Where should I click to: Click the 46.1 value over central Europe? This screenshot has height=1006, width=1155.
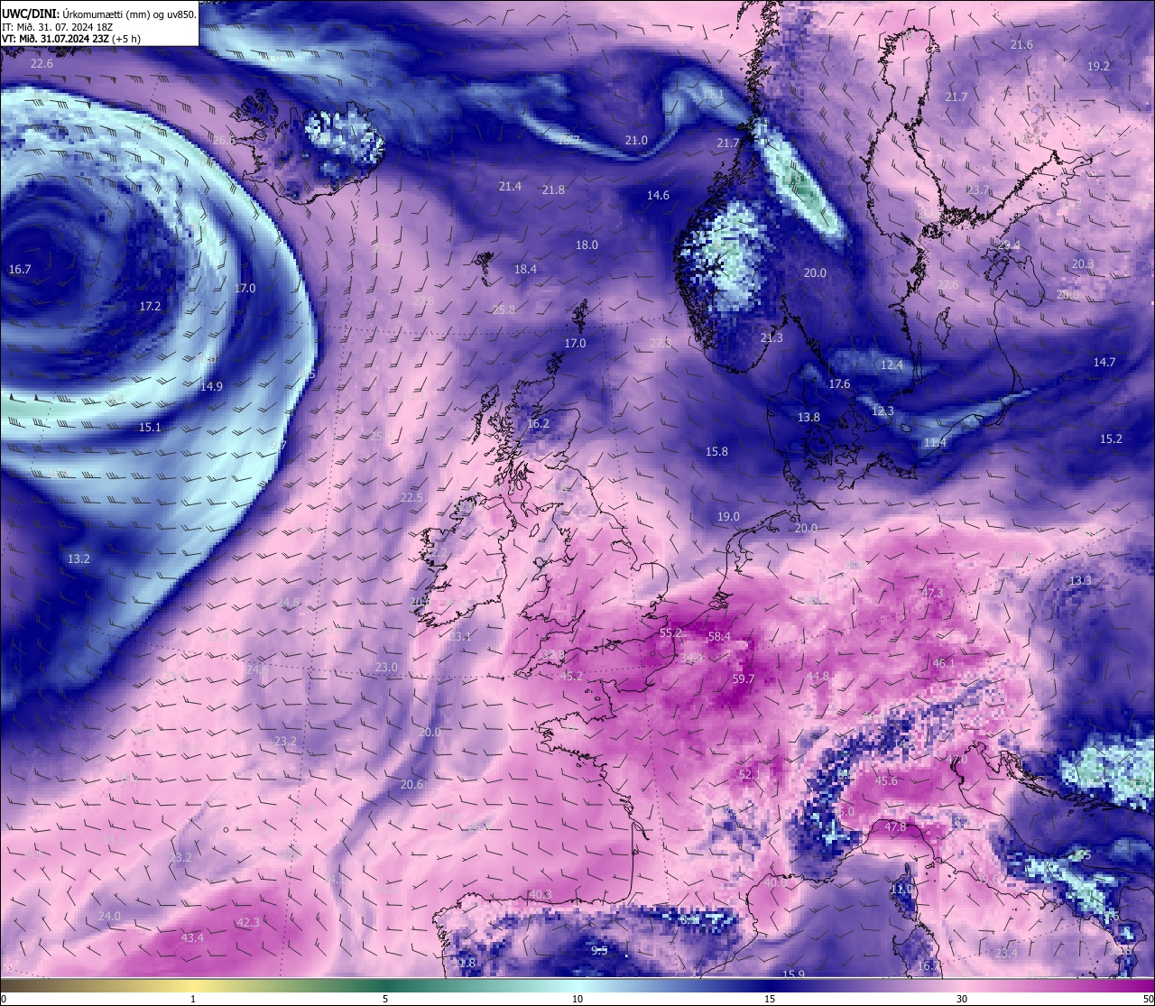[x=943, y=664]
